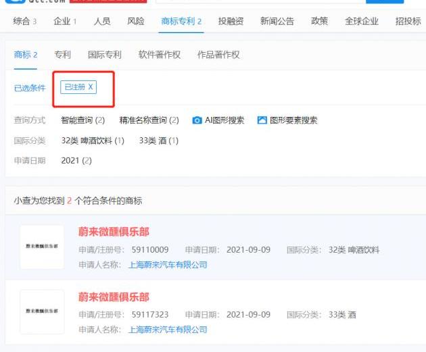Choose 精准名称查询 (2) query mode

tap(149, 120)
